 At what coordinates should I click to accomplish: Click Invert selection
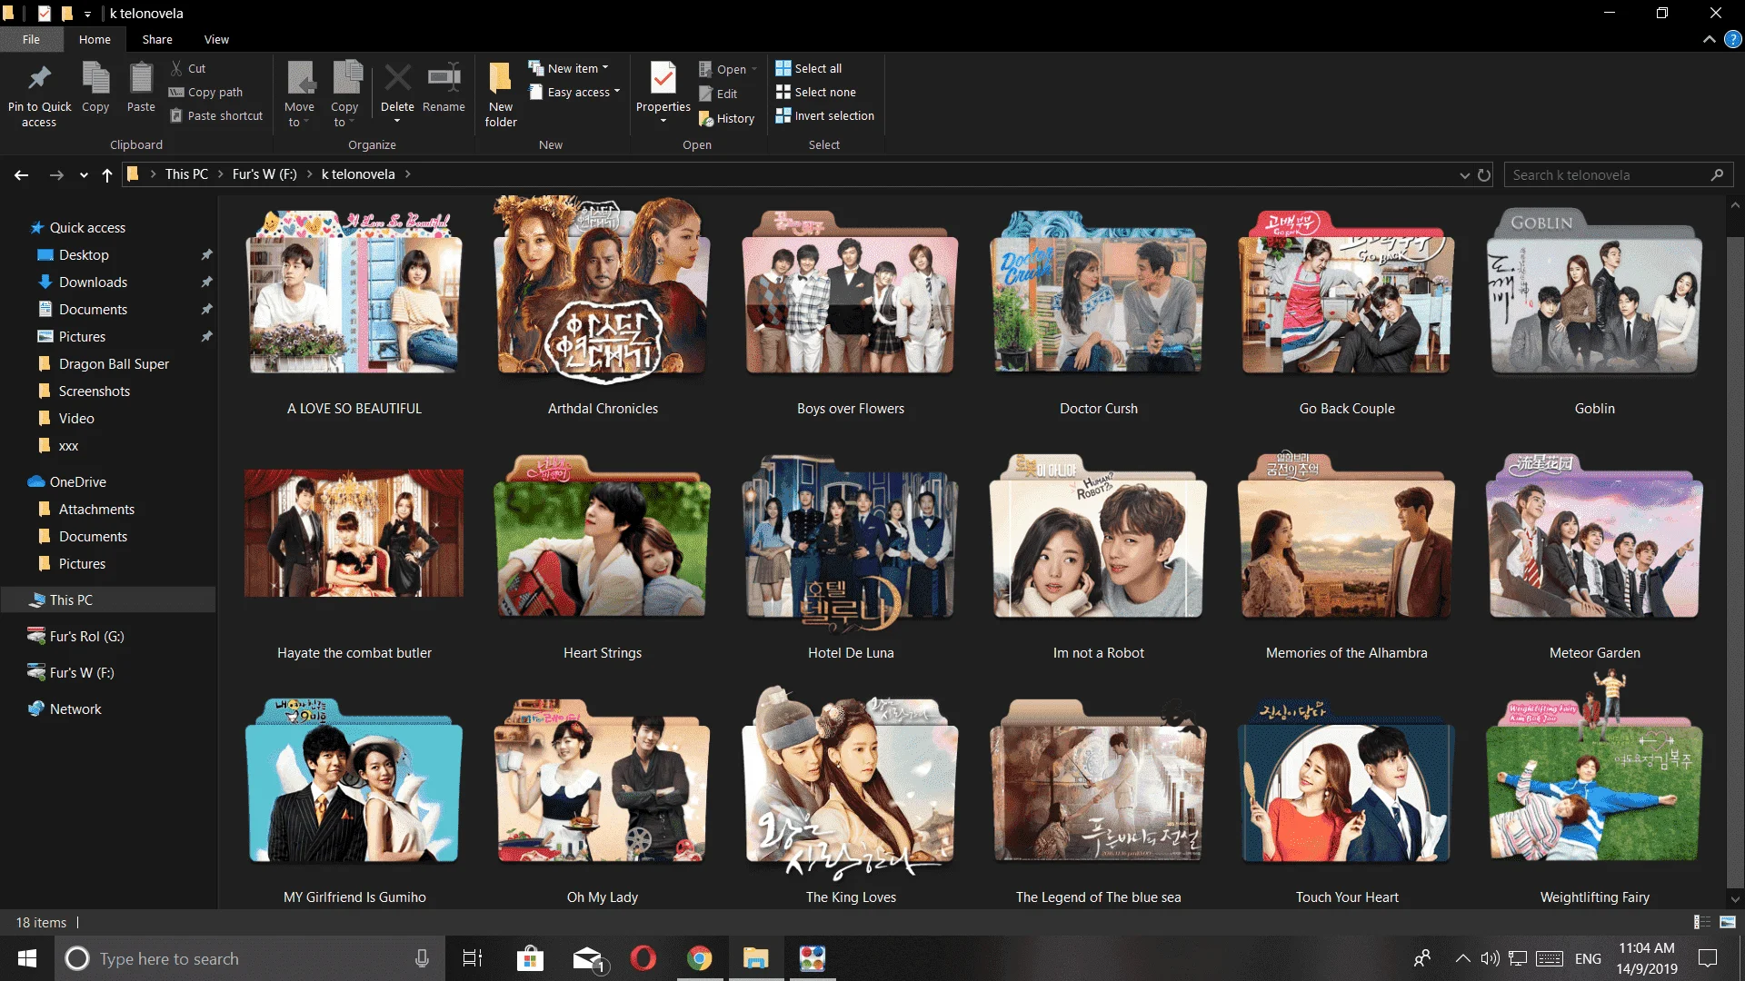point(825,115)
